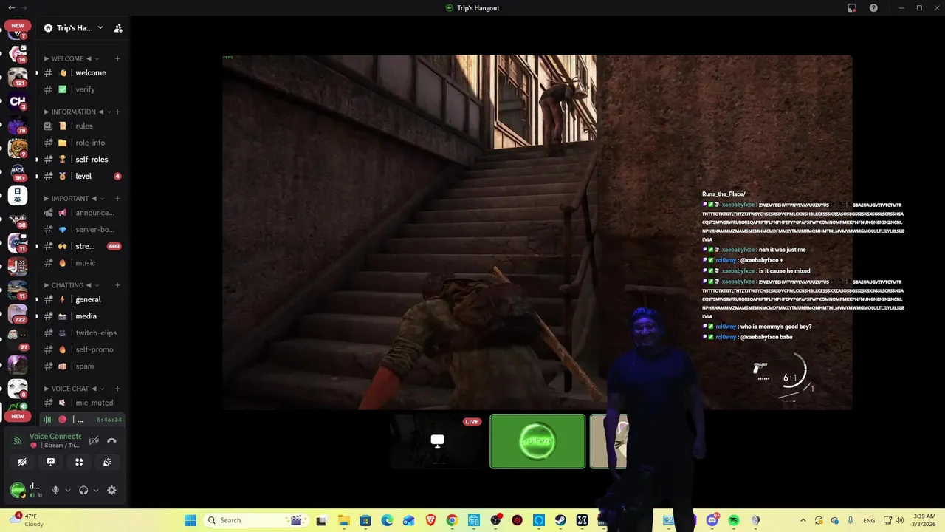Viewport: 945px width, 532px height.
Task: Open the mic-muted channel
Action: tap(83, 403)
